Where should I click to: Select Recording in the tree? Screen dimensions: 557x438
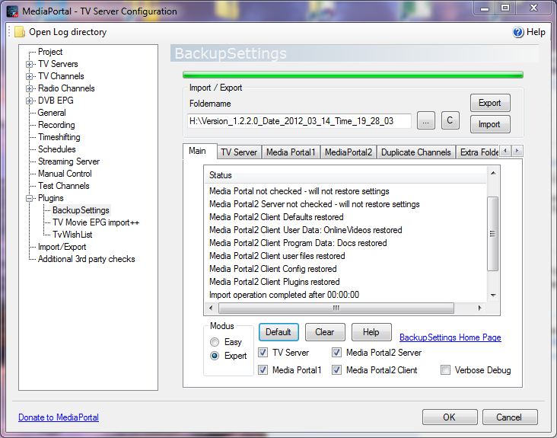click(56, 125)
